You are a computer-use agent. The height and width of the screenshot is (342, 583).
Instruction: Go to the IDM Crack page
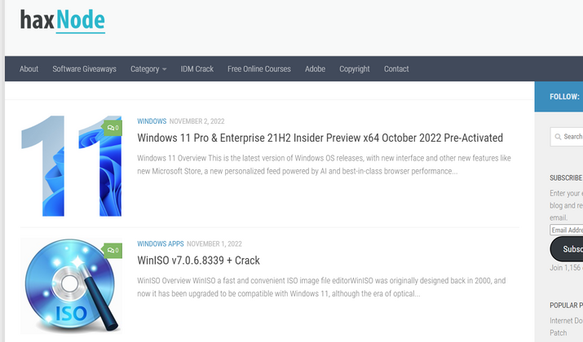(x=197, y=69)
